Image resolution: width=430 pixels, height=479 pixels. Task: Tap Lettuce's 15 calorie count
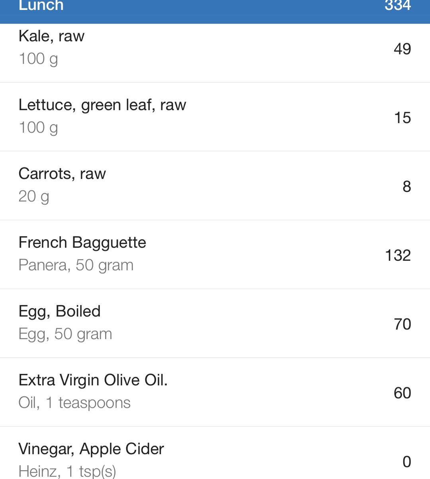(402, 117)
